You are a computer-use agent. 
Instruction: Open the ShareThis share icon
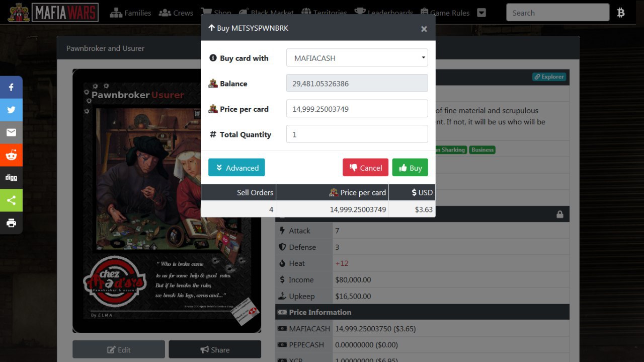coord(11,200)
